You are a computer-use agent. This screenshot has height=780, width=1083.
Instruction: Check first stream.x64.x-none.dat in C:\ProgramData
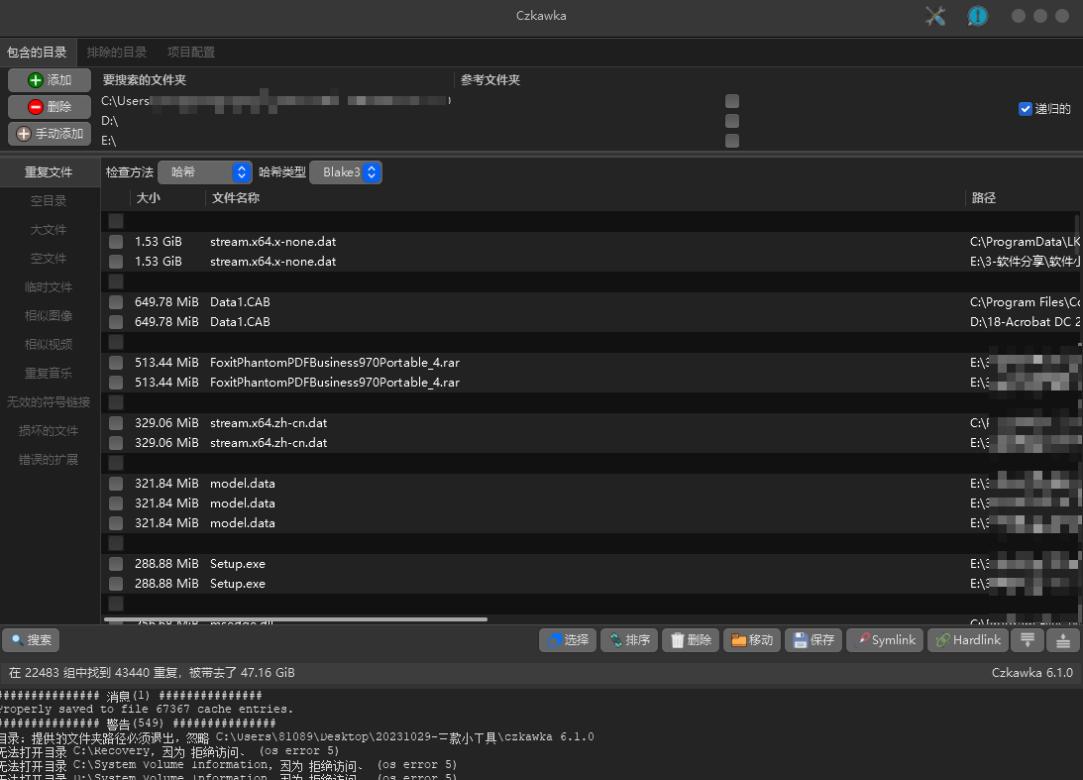pyautogui.click(x=116, y=242)
